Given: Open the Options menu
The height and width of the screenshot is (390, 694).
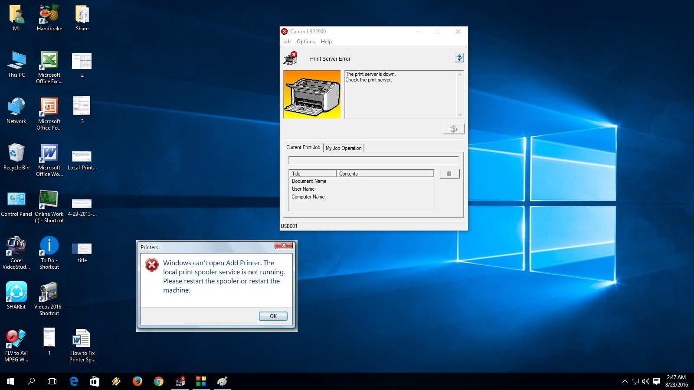Looking at the screenshot, I should click(x=306, y=42).
